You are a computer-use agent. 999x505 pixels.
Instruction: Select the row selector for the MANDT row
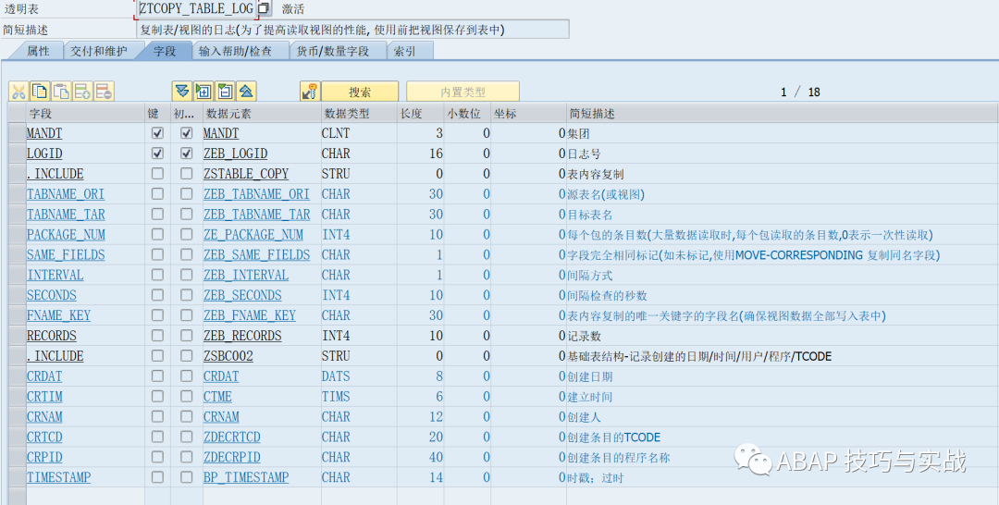(x=16, y=134)
